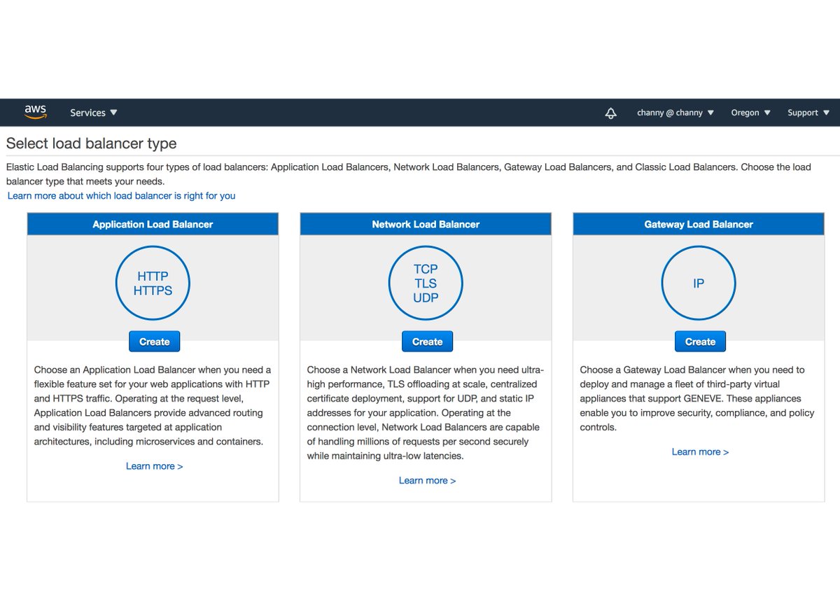Viewport: 840px width, 609px height.
Task: Click the Network Load Balancer description text
Action: click(426, 413)
